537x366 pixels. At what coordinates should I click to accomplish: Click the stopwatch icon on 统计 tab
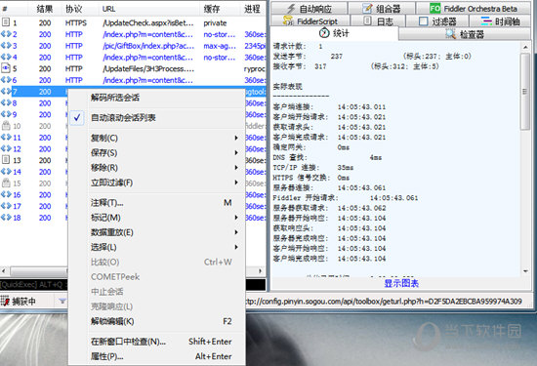324,33
